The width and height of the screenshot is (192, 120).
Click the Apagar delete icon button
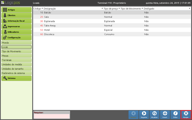click(186, 114)
